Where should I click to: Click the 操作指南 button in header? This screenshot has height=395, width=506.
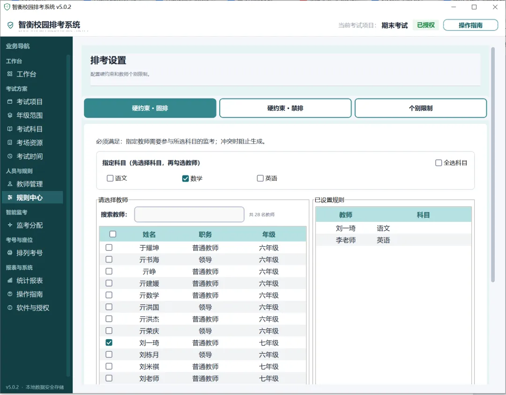[470, 25]
